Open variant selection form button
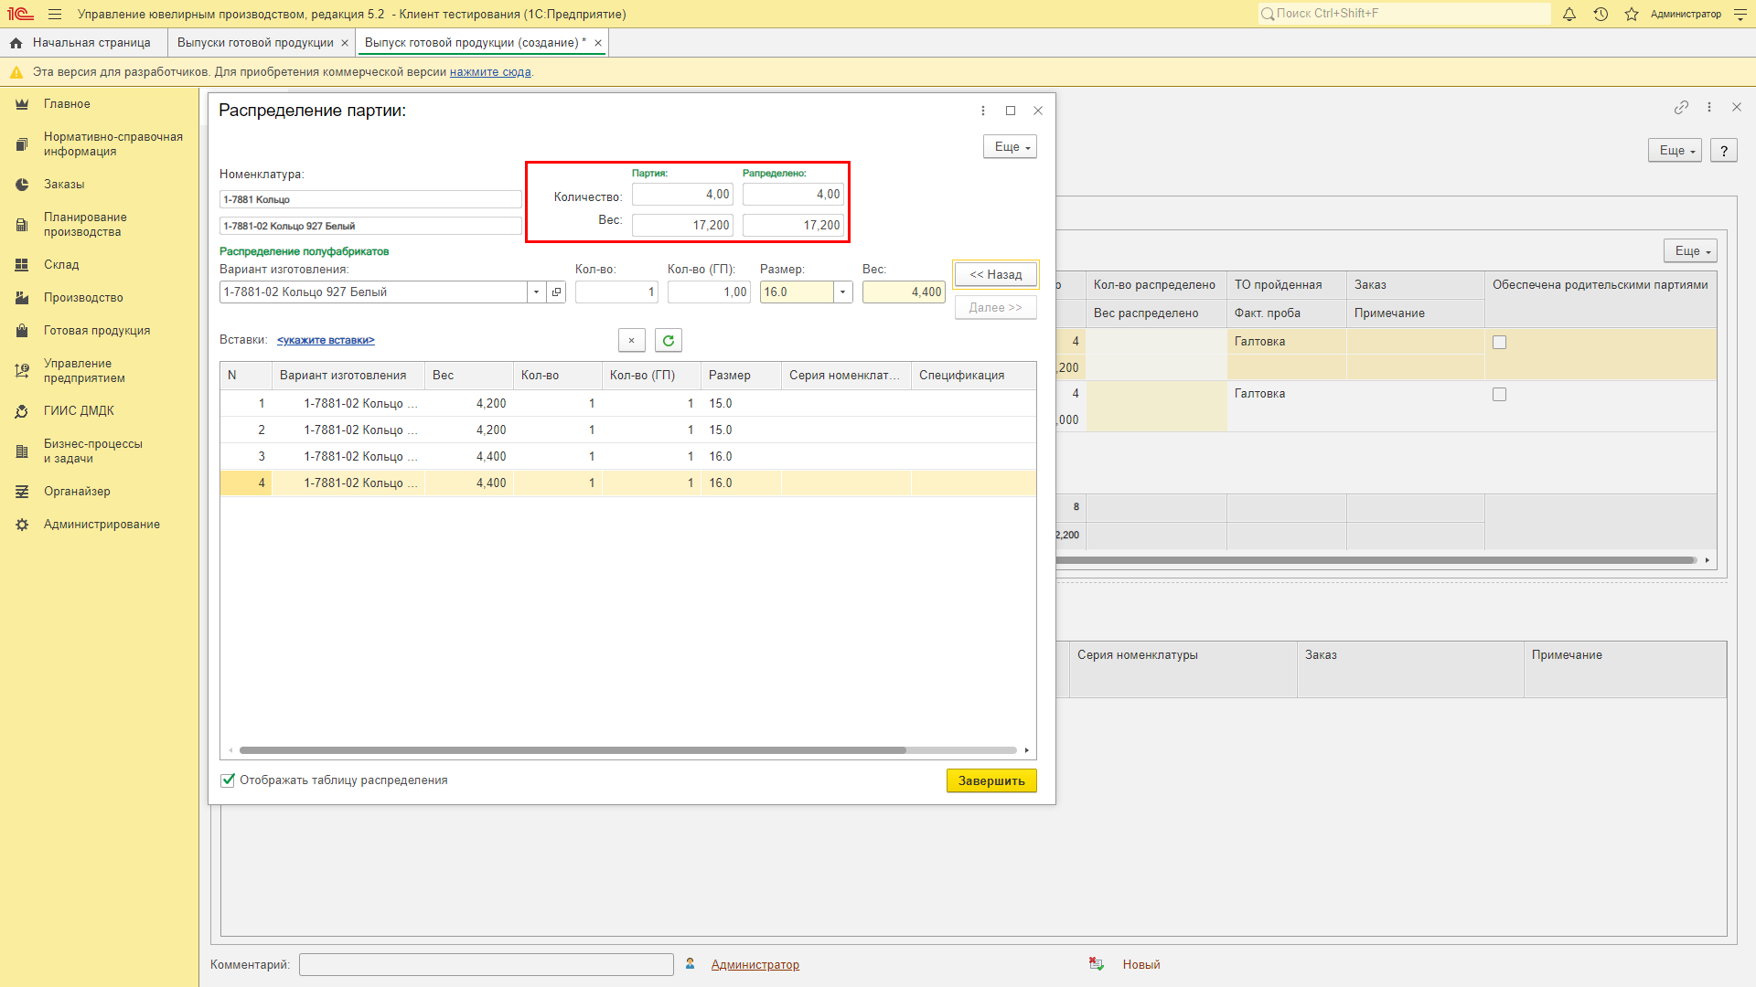Screen dimensions: 1756x987 pyautogui.click(x=556, y=292)
